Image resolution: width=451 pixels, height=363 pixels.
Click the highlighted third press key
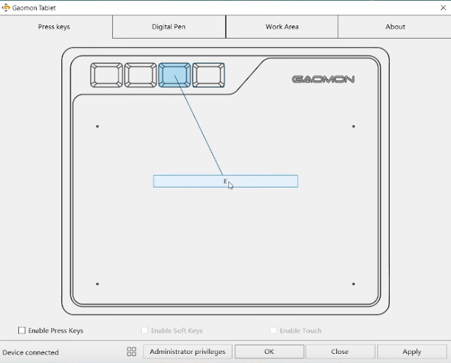point(174,75)
